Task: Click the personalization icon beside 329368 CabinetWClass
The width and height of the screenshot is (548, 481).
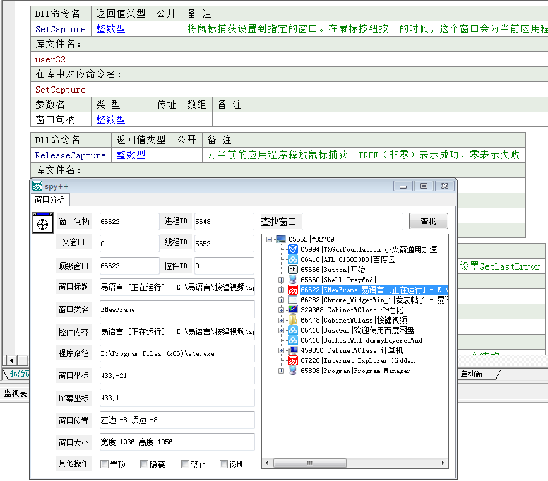Action: tap(292, 310)
